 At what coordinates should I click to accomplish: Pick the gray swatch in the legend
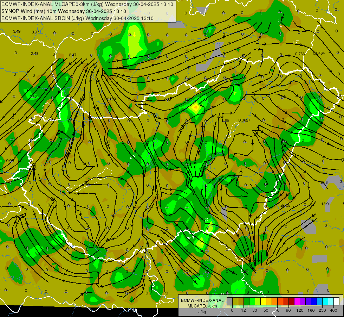click(x=229, y=301)
